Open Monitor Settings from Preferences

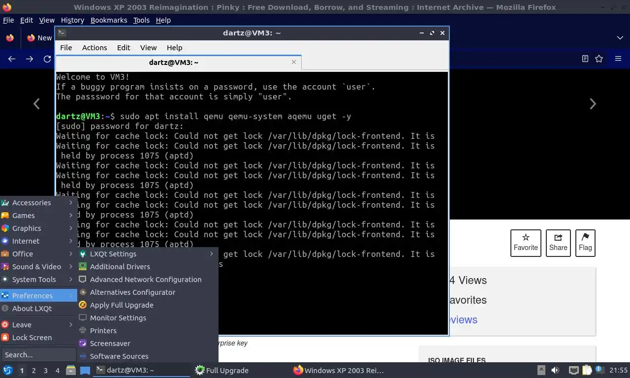(148, 318)
